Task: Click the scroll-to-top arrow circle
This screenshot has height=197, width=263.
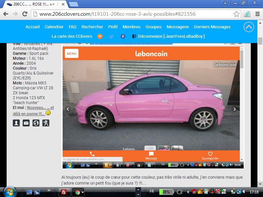Action: pos(249,27)
